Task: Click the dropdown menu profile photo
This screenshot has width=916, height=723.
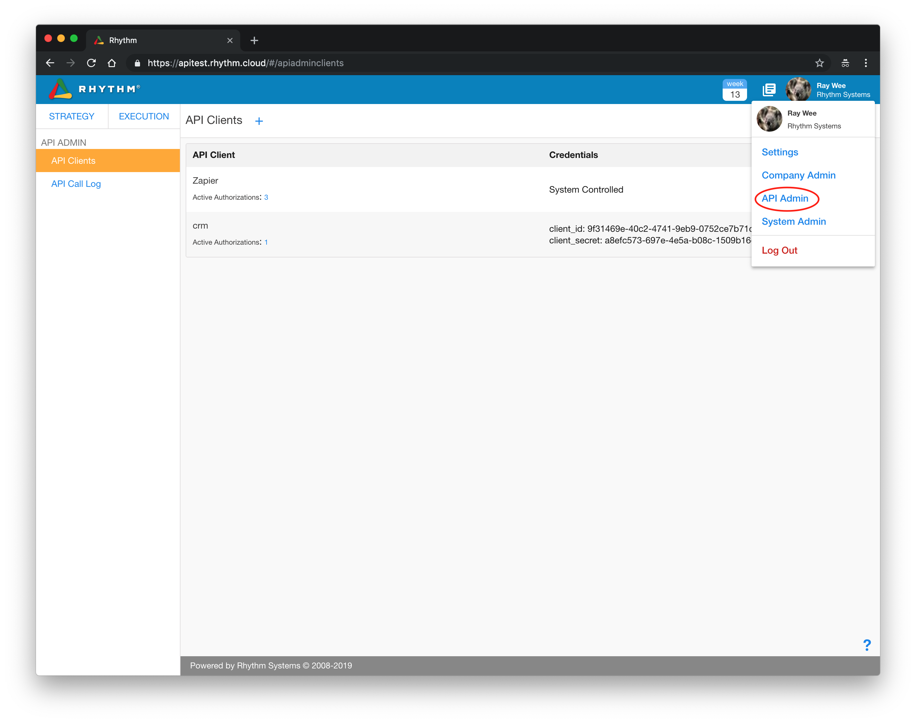Action: point(769,119)
